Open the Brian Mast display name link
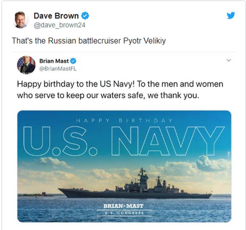246x230 pixels. [x=54, y=61]
